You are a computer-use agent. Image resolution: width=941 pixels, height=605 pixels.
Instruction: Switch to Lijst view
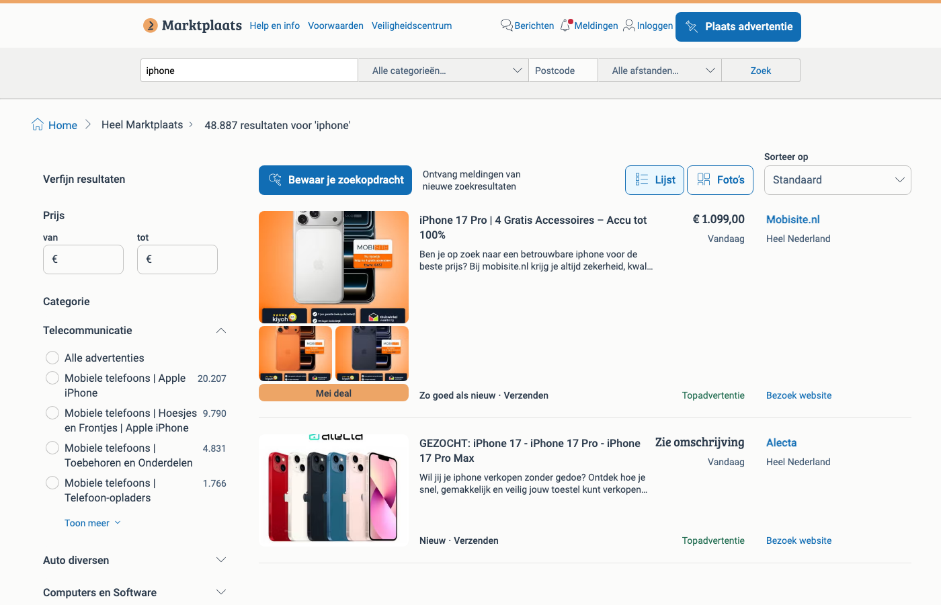[x=655, y=180]
